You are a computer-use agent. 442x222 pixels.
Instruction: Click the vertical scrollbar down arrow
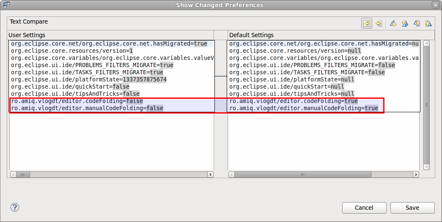[426, 167]
